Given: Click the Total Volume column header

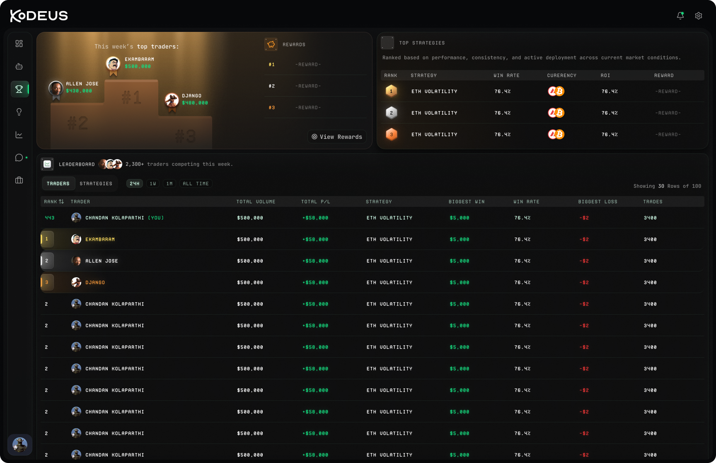Looking at the screenshot, I should 256,201.
